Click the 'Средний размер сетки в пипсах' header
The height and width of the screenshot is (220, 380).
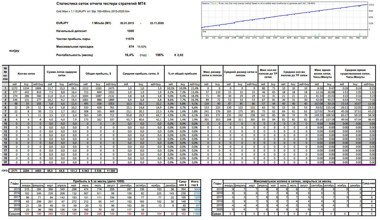pos(241,74)
